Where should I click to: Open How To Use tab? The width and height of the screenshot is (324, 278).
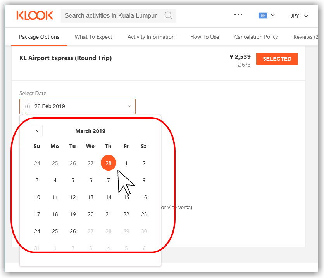(x=205, y=37)
